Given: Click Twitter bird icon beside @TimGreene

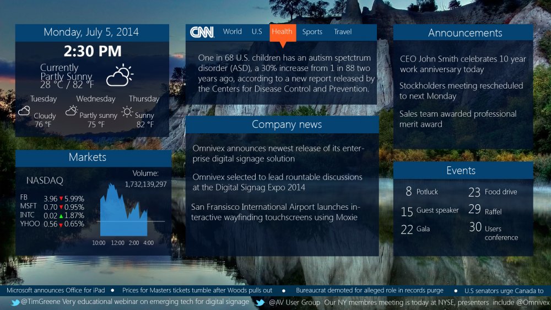Looking at the screenshot, I should tap(15, 302).
